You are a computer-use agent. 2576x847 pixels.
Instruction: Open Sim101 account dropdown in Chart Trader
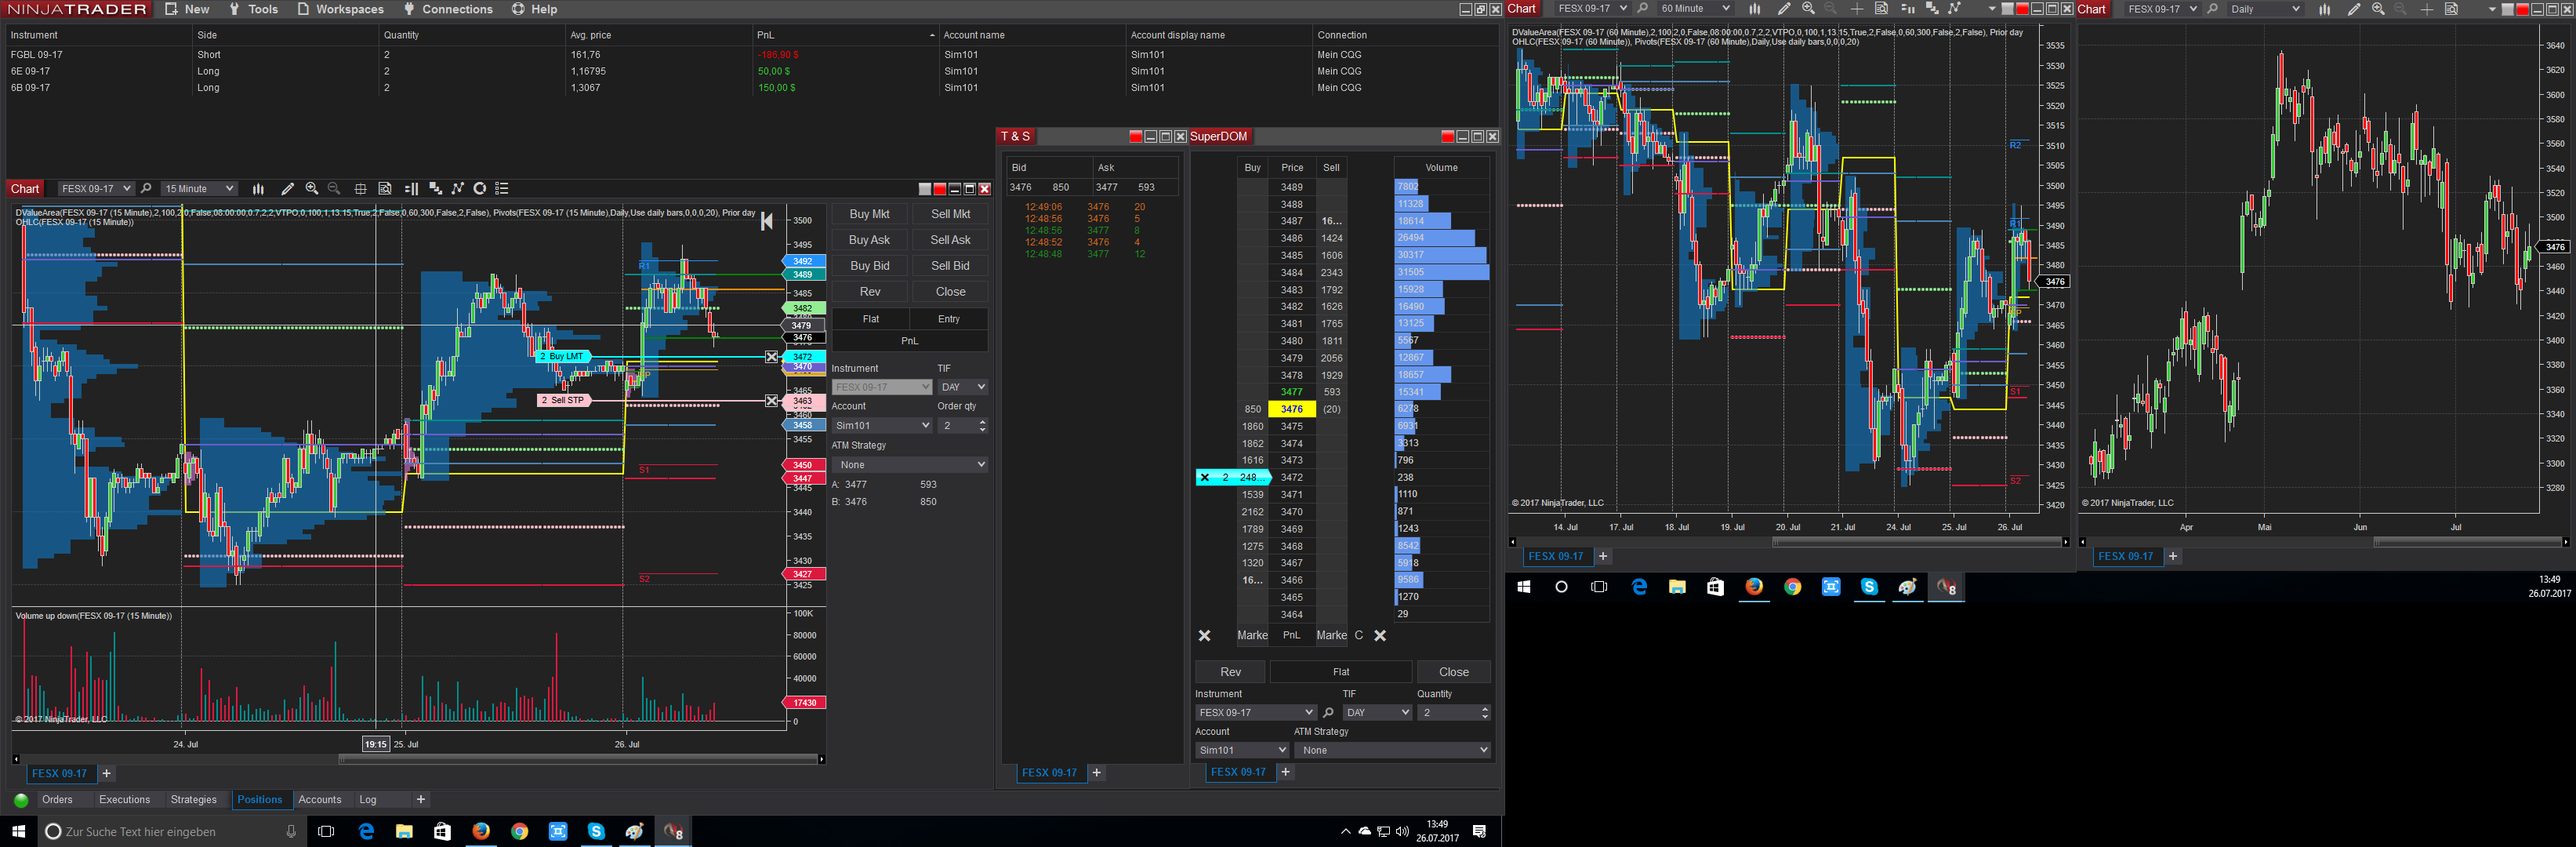[882, 426]
